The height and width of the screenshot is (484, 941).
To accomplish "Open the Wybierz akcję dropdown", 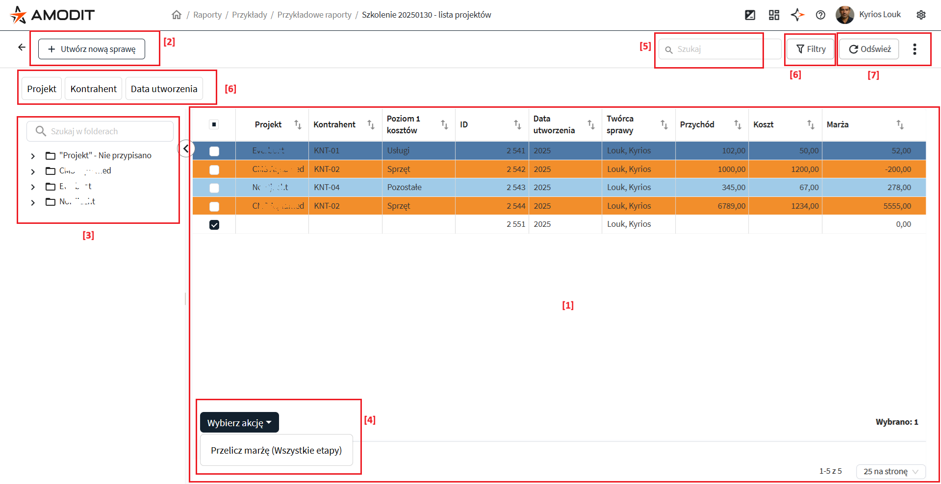I will pyautogui.click(x=239, y=423).
